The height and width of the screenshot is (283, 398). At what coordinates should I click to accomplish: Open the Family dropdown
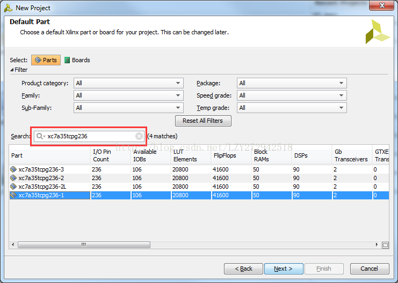128,95
